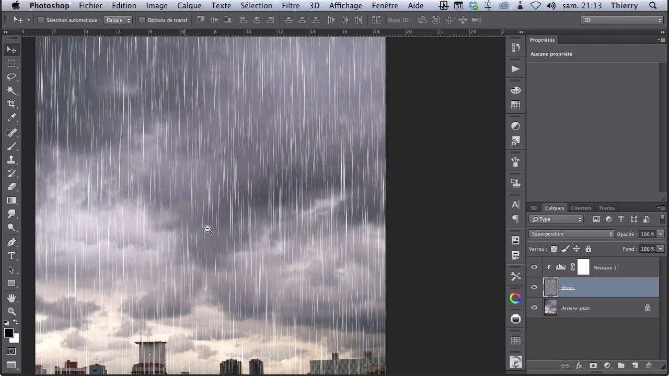Select the History Brush tool
The width and height of the screenshot is (669, 376).
(11, 173)
